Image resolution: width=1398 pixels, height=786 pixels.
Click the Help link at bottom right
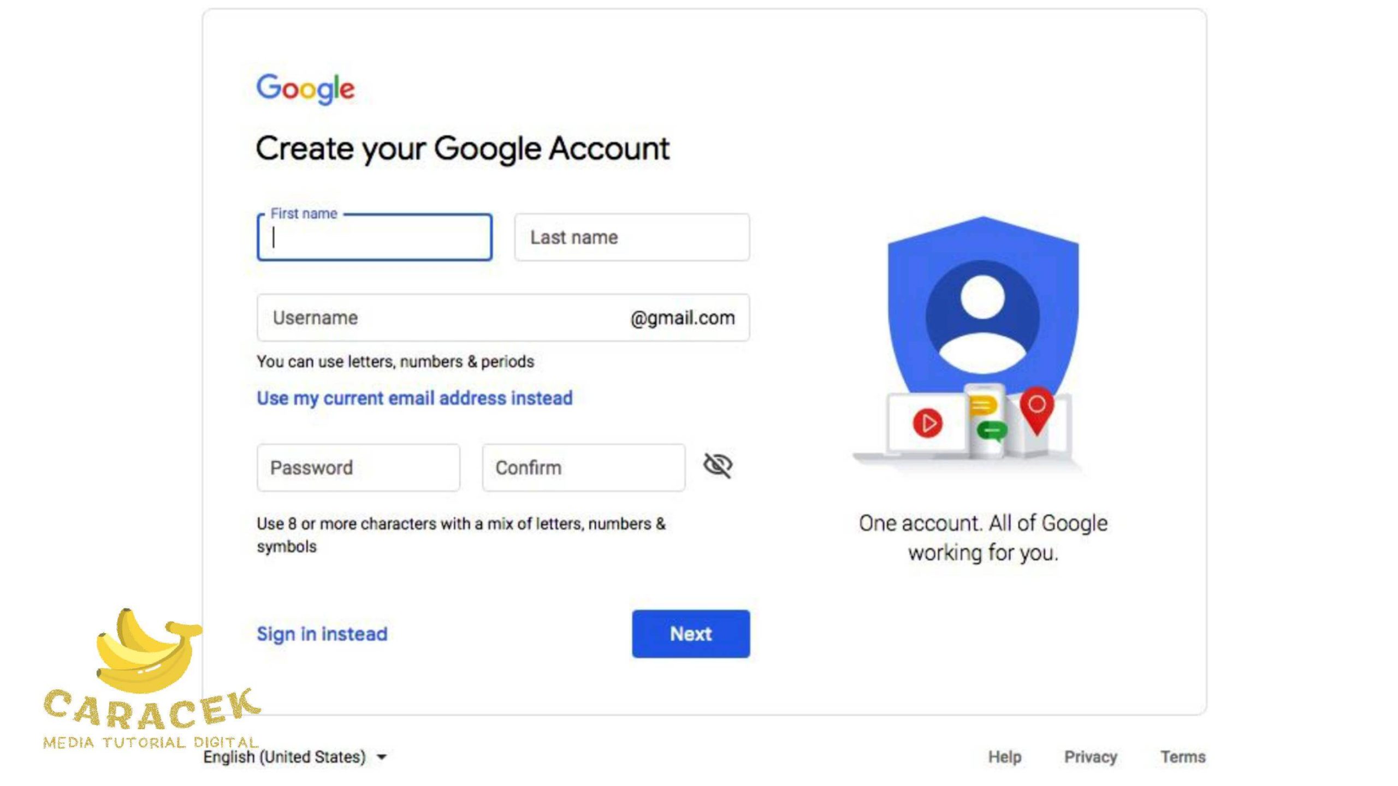[x=1004, y=757]
